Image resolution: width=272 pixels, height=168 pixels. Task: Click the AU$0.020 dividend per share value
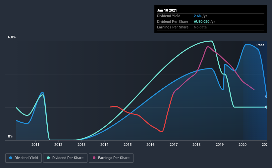(x=201, y=21)
